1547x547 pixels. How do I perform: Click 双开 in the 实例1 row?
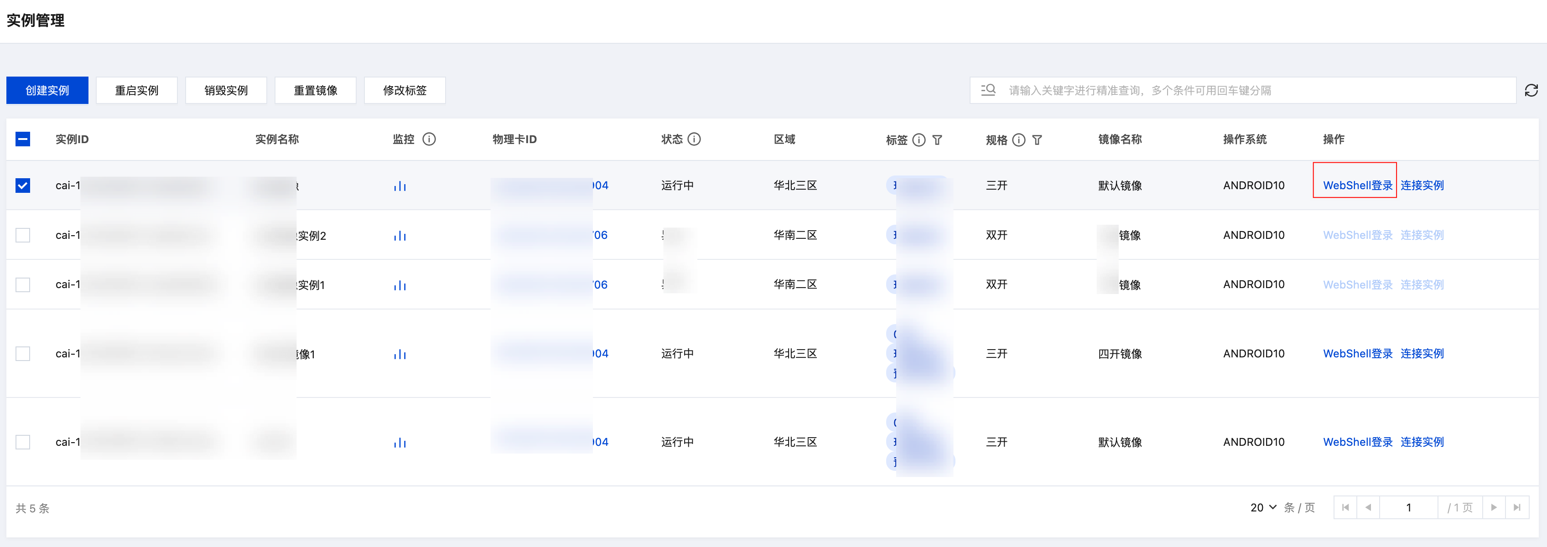coord(997,284)
